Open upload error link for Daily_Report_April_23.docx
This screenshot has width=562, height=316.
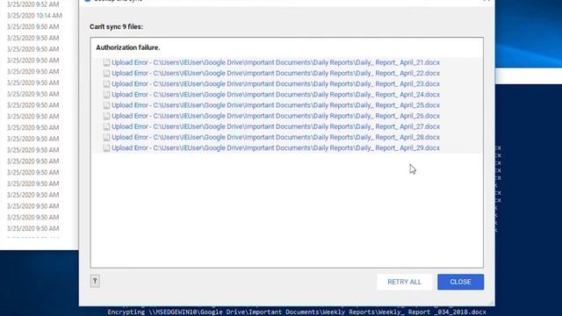coord(275,84)
